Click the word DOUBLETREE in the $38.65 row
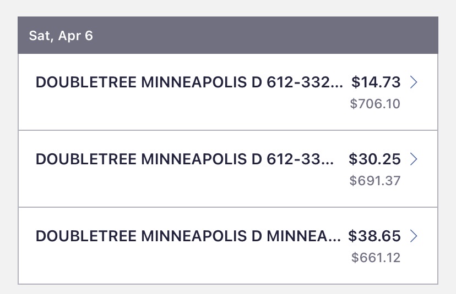Viewport: 456px width, 294px height. pos(86,236)
